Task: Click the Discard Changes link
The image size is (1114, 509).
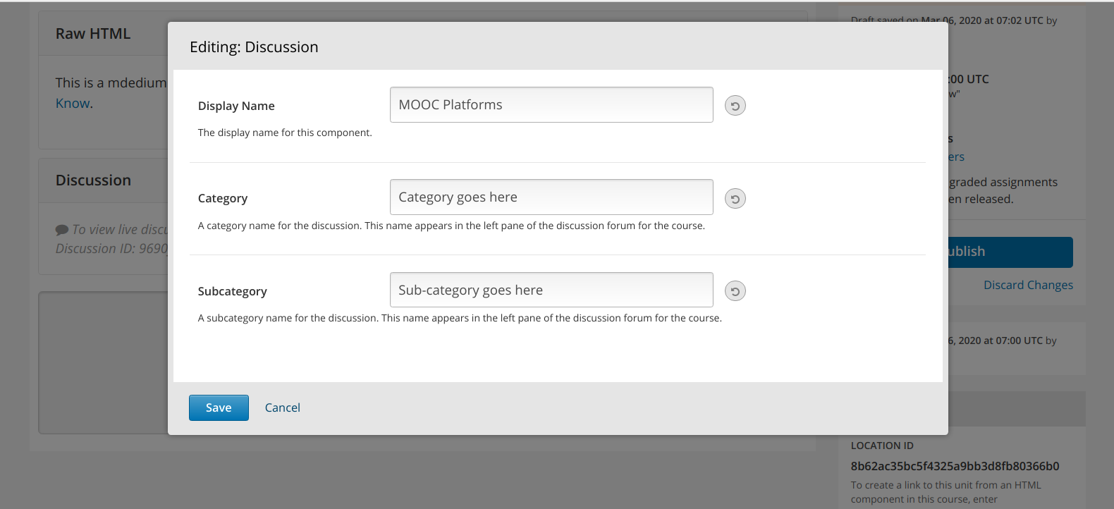Action: point(1028,285)
